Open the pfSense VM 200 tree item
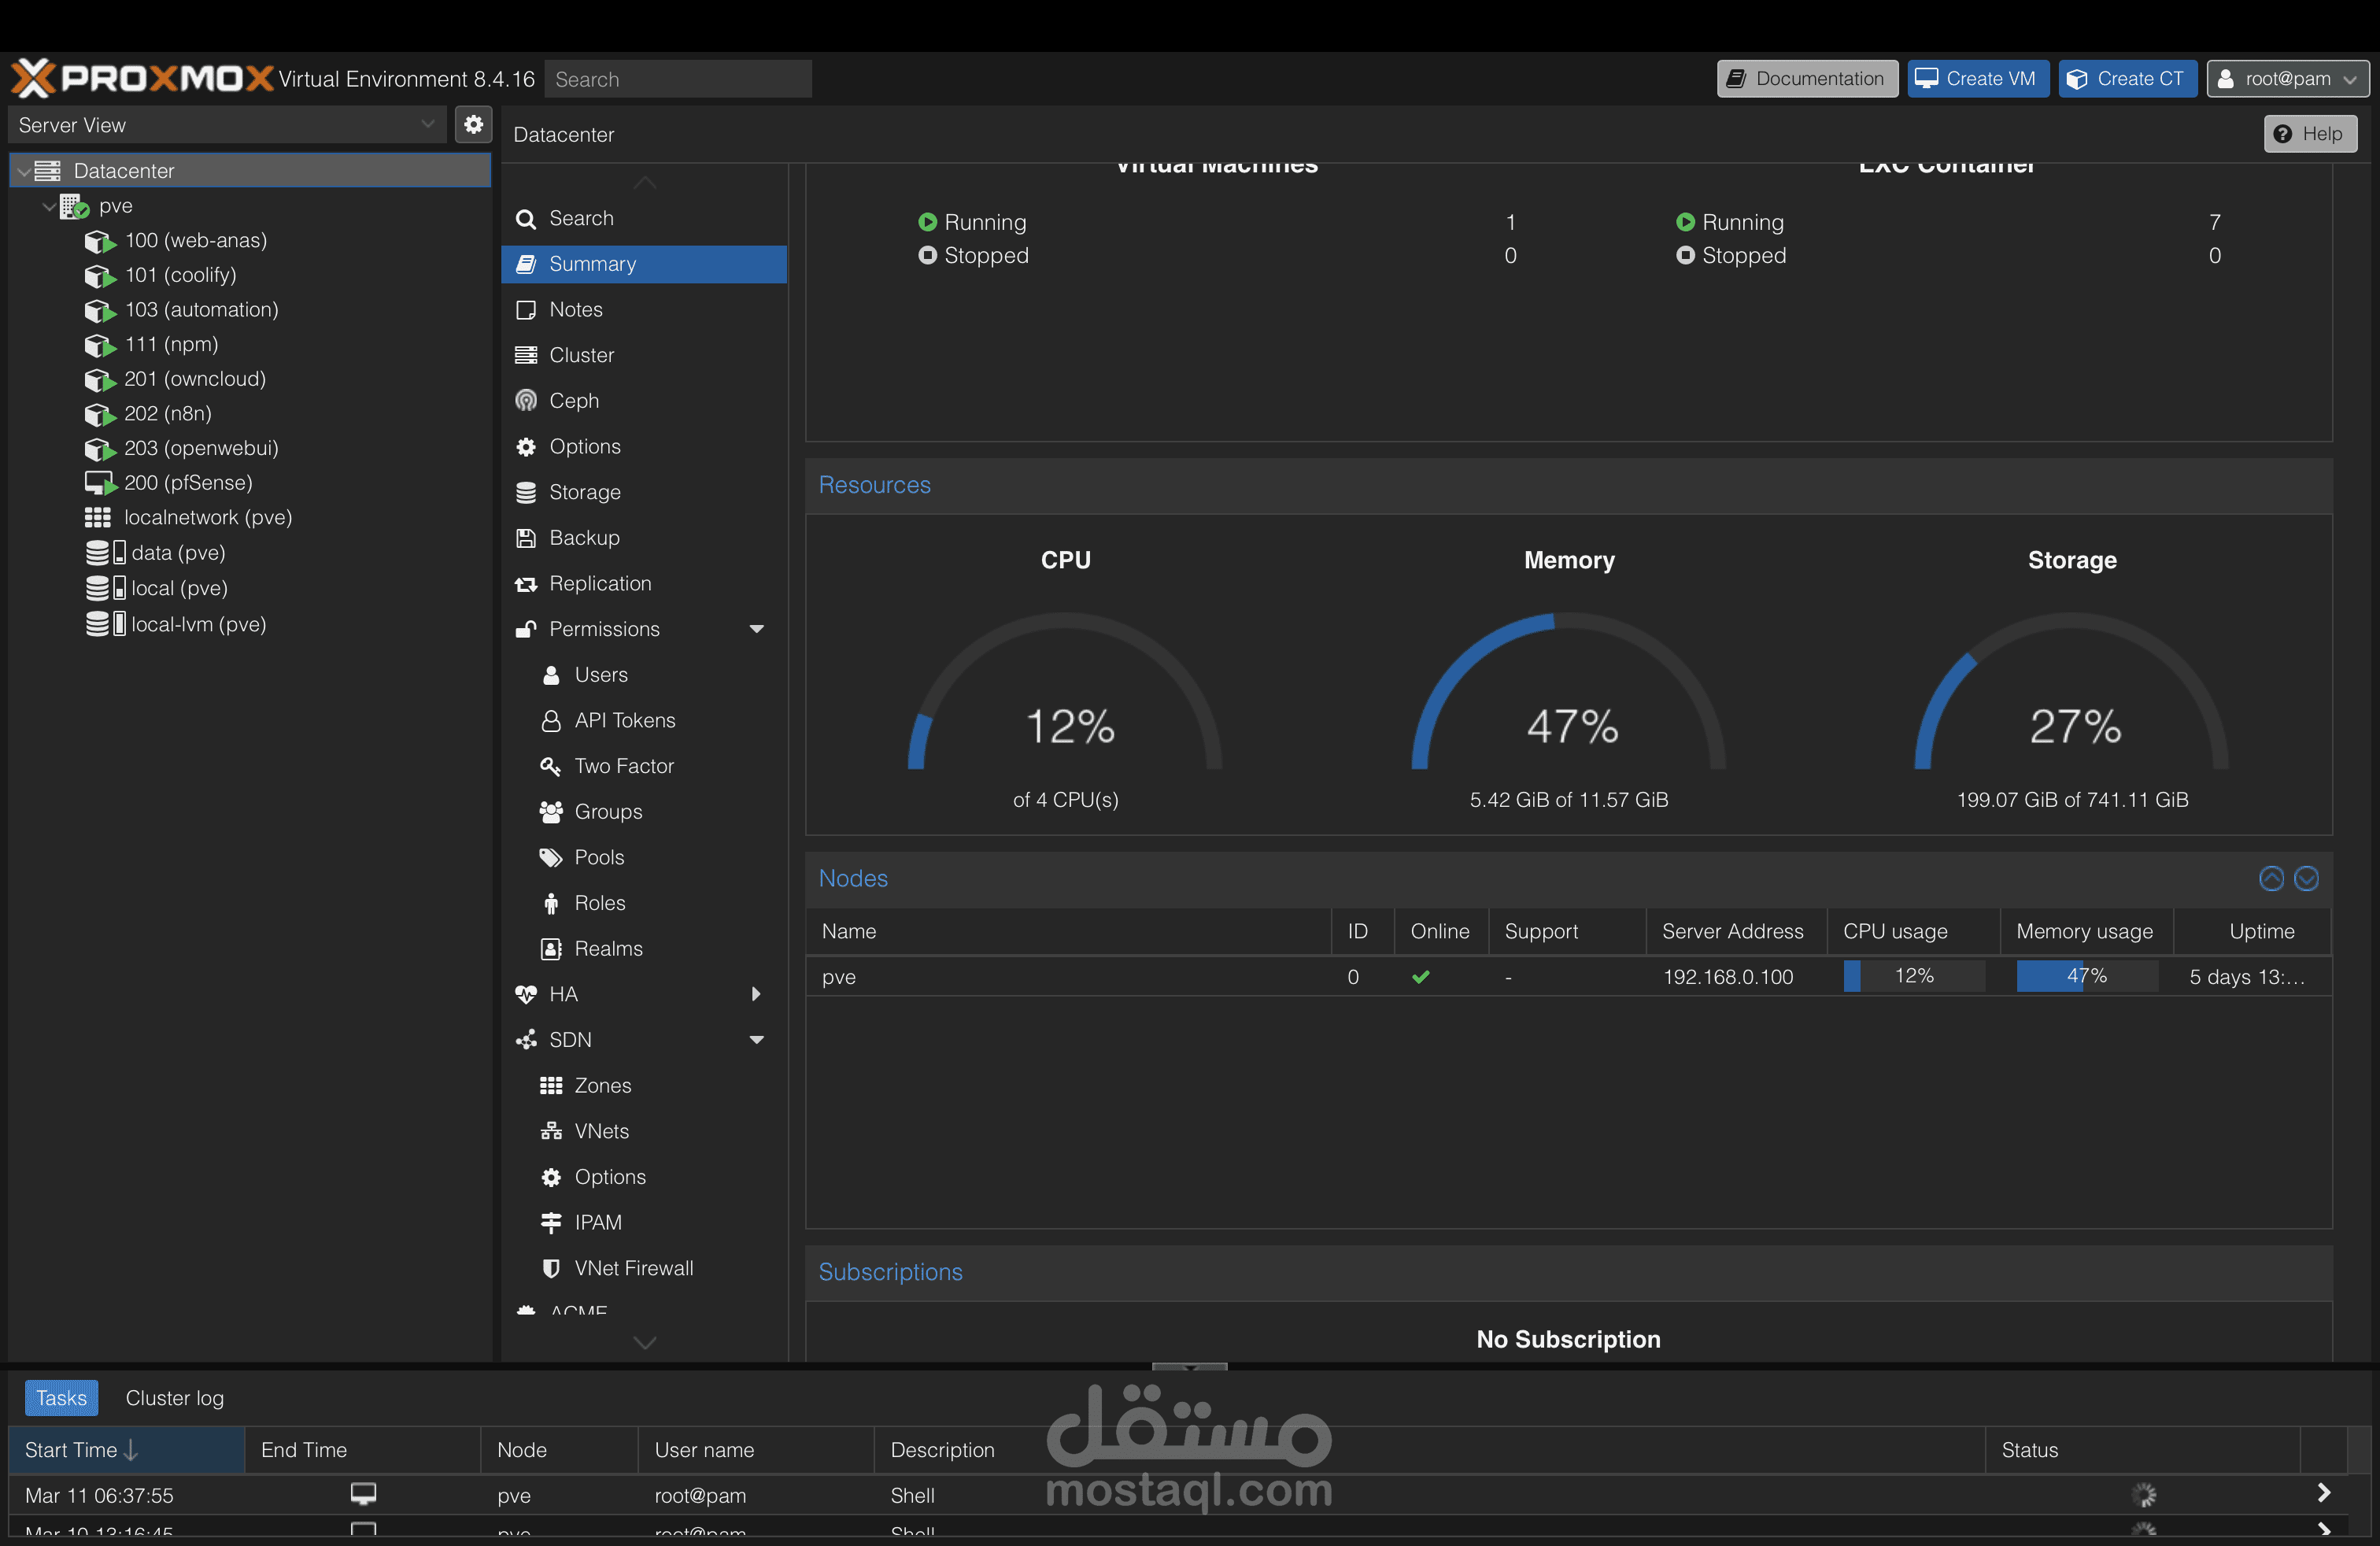The width and height of the screenshot is (2380, 1546). tap(188, 483)
